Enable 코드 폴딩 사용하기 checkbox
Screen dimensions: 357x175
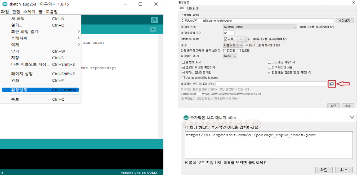(269, 62)
